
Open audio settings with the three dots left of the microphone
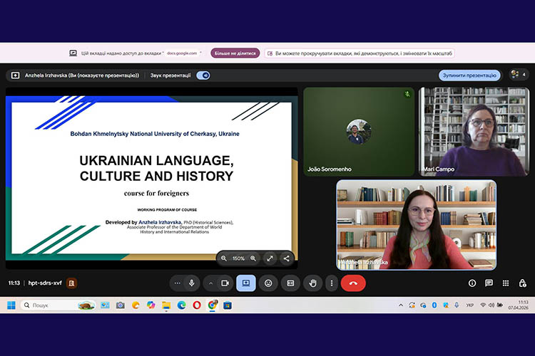[x=178, y=283]
